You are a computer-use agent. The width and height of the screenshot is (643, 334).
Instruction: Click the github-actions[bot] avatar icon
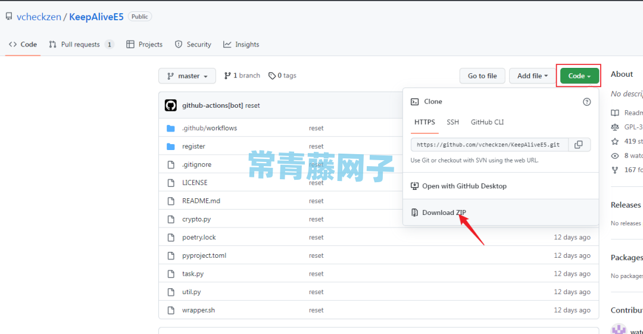[x=171, y=105]
